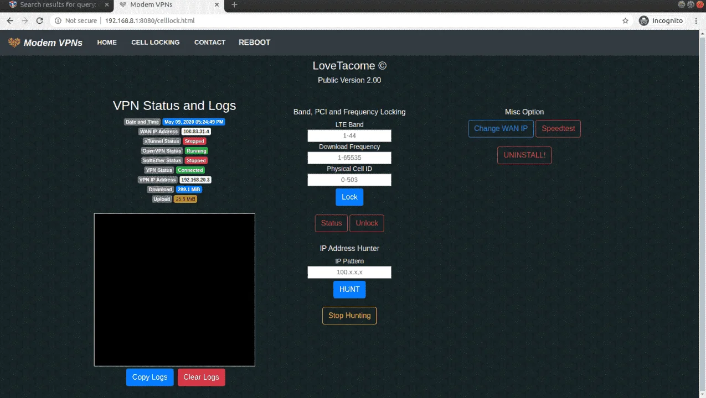706x398 pixels.
Task: Open the HOME nav item
Action: 107,43
